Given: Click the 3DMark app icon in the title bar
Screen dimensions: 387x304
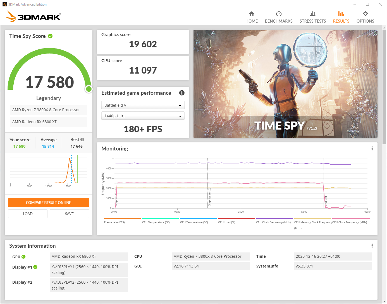Looking at the screenshot, I should click(x=4, y=4).
